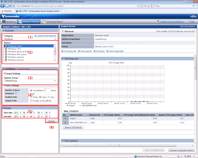
Task: Collapse the Scenario section
Action: [x=4, y=31]
